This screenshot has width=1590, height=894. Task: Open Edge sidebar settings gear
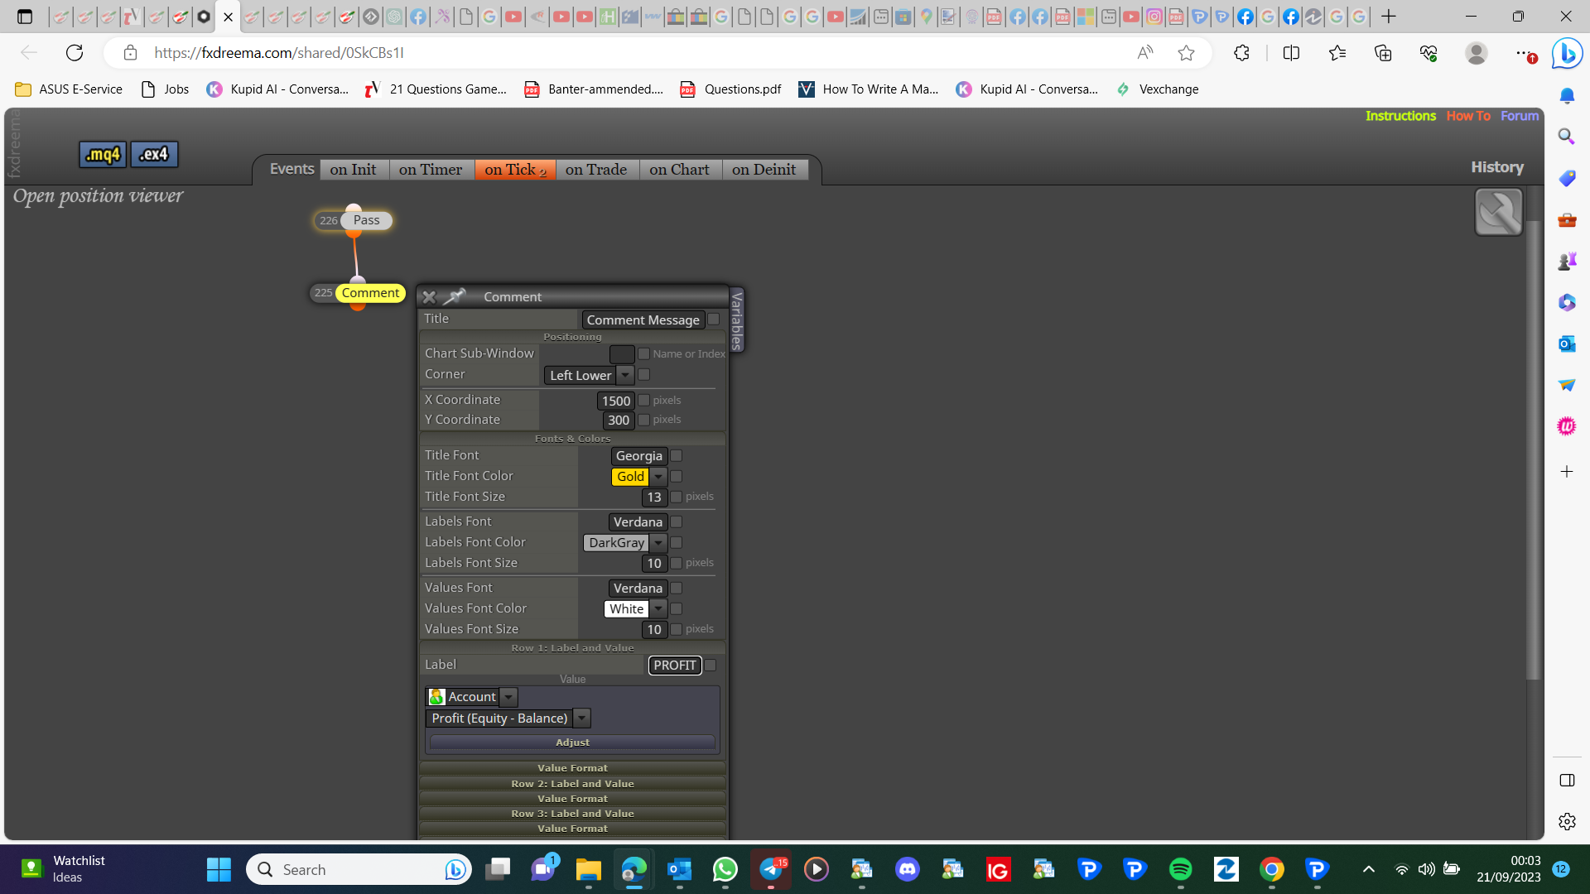(1566, 821)
